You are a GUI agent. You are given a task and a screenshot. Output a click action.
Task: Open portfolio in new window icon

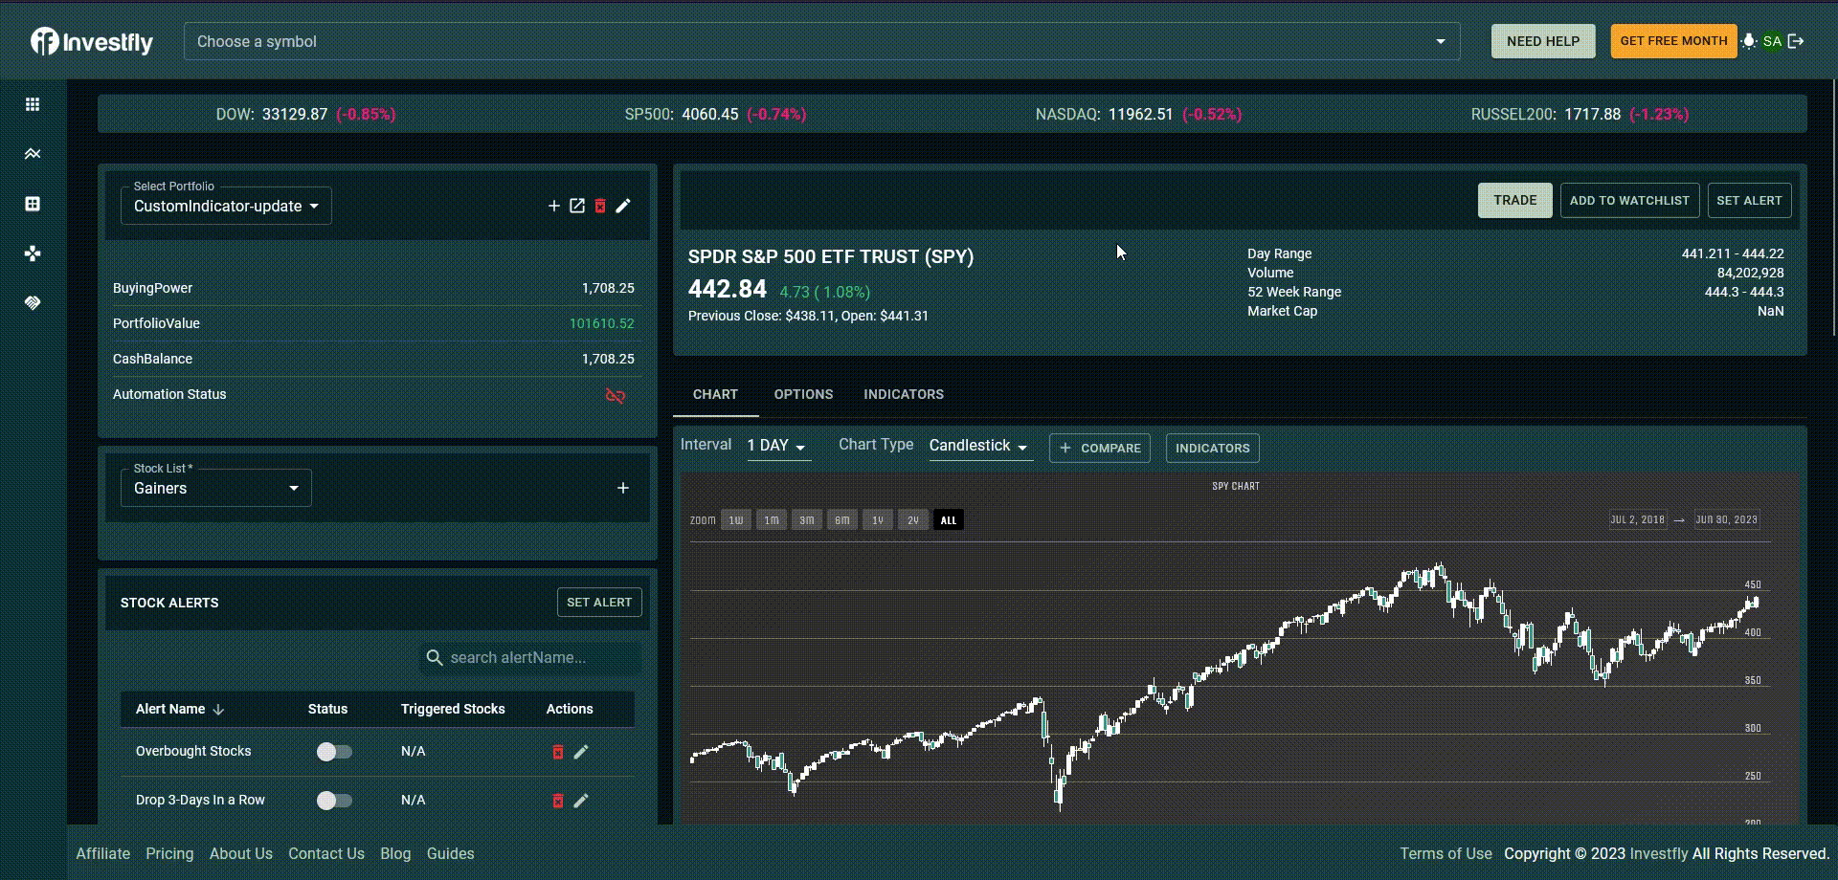577,206
